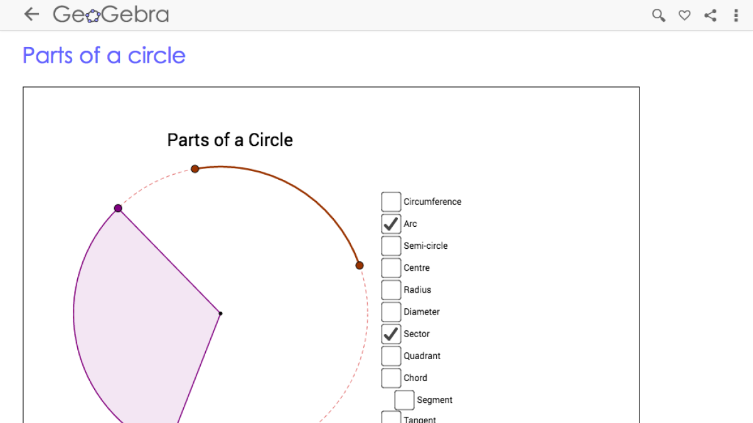Check the Diameter checkbox
The height and width of the screenshot is (423, 753).
[x=391, y=311]
